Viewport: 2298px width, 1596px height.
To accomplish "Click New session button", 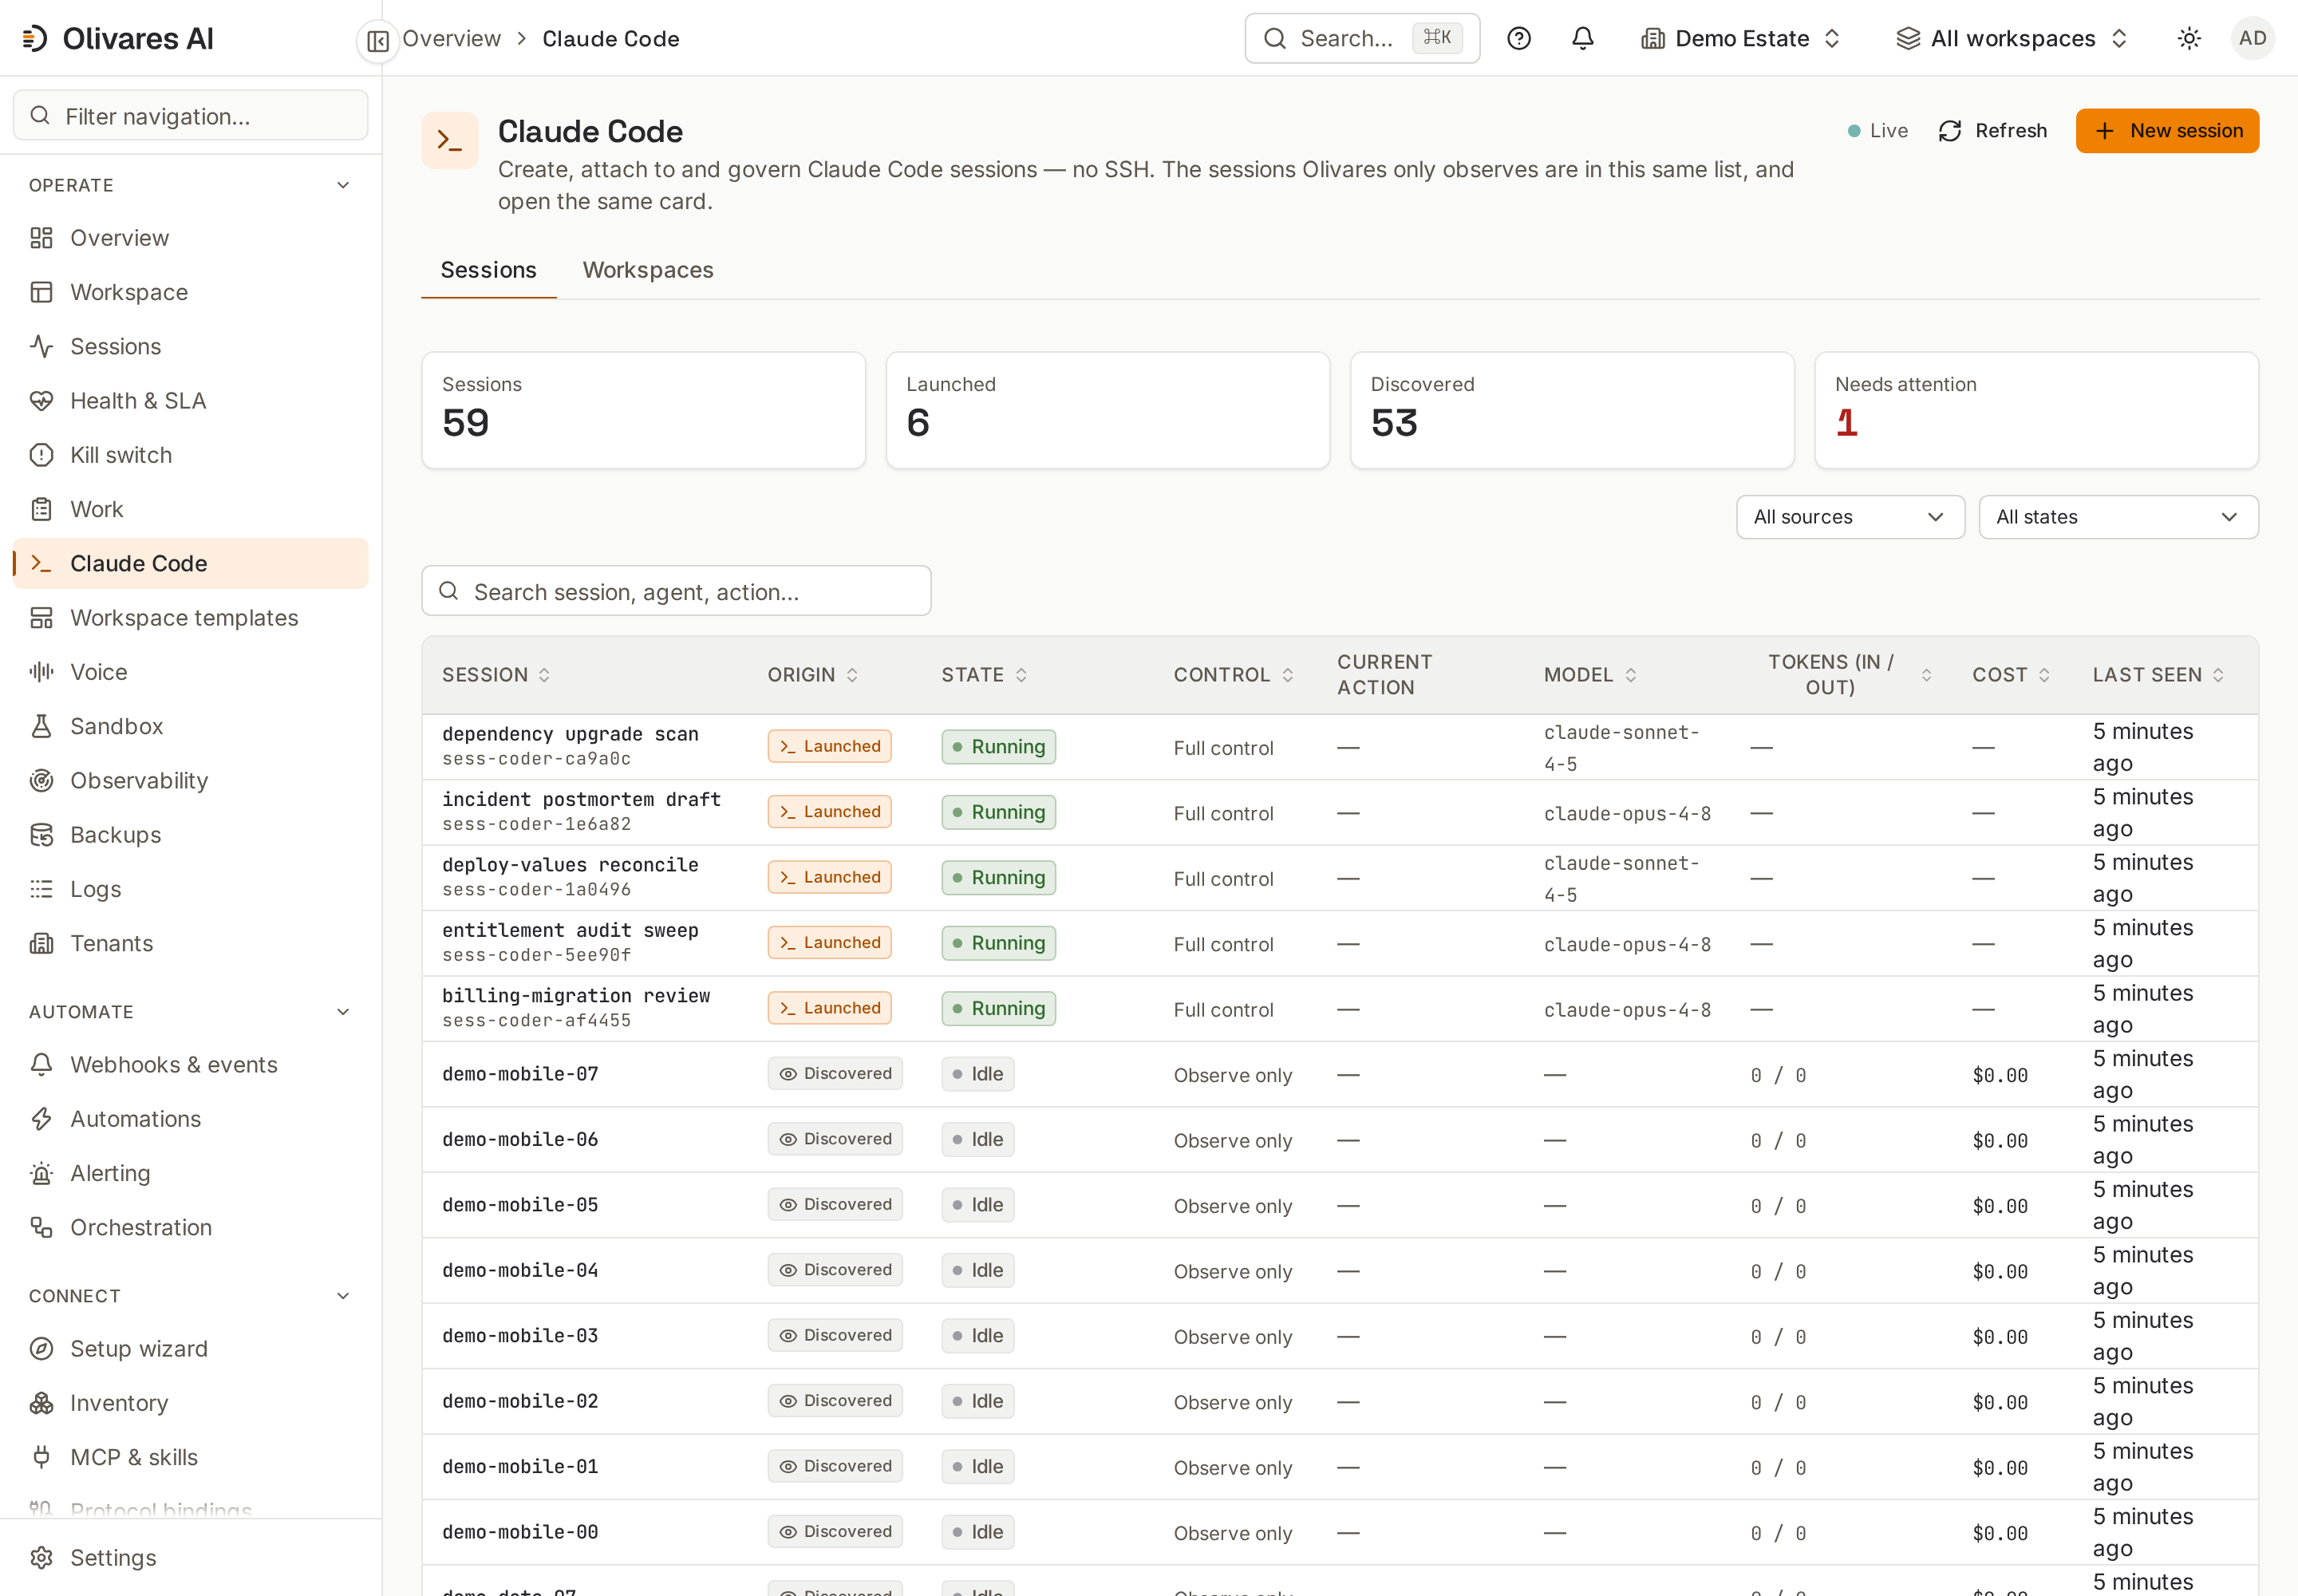I will 2167,131.
